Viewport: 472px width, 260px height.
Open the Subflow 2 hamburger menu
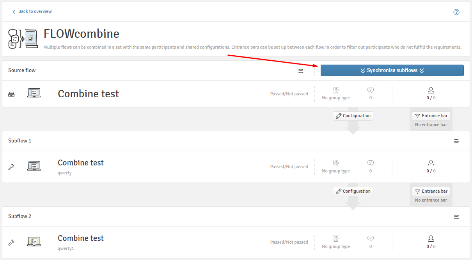click(456, 217)
